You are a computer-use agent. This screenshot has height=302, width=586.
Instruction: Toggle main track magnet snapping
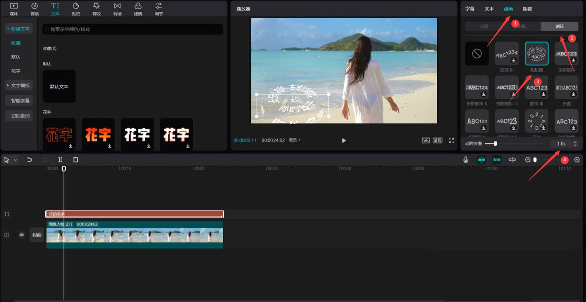pyautogui.click(x=481, y=160)
